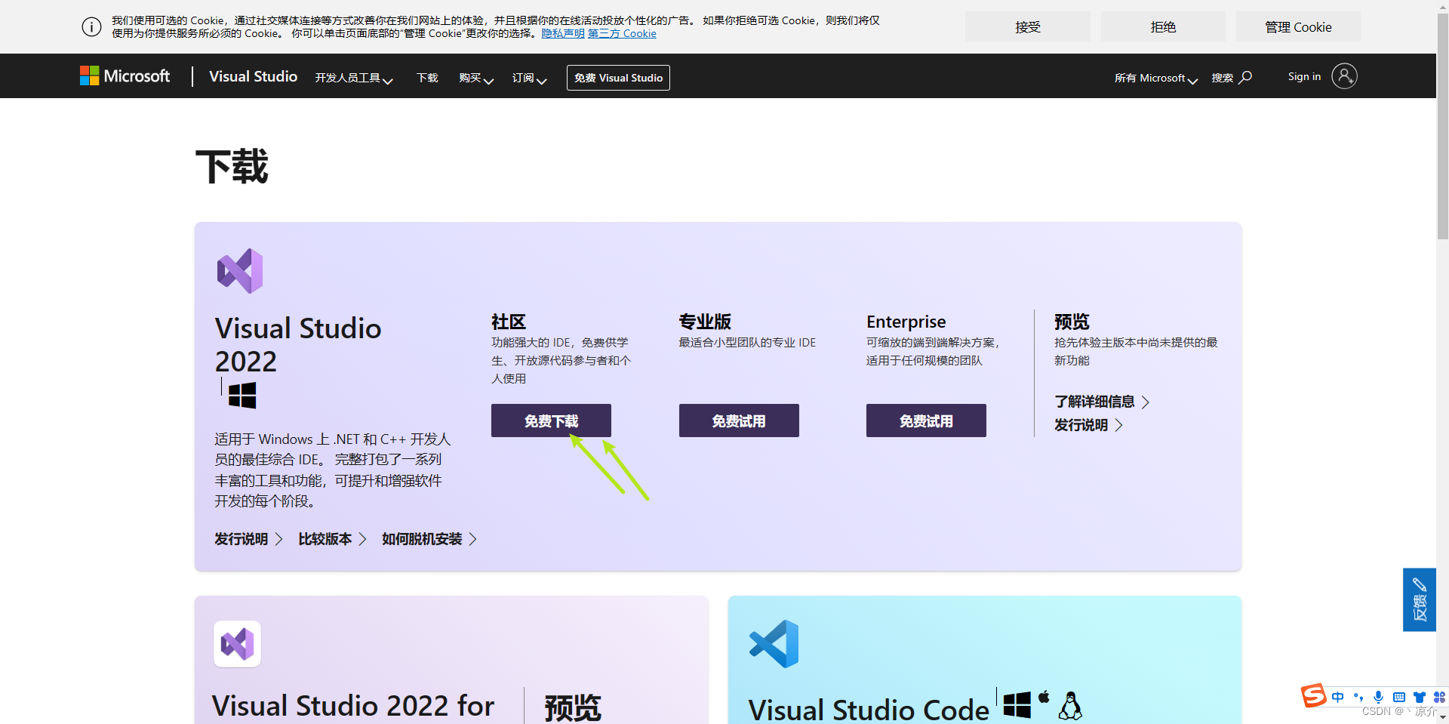The height and width of the screenshot is (724, 1449).
Task: Click the scrollbar down arrow at the bottom right
Action: [x=1442, y=718]
